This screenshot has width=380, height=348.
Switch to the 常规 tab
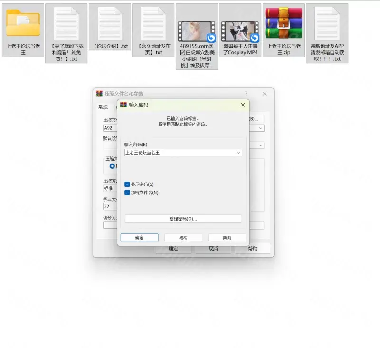[103, 107]
